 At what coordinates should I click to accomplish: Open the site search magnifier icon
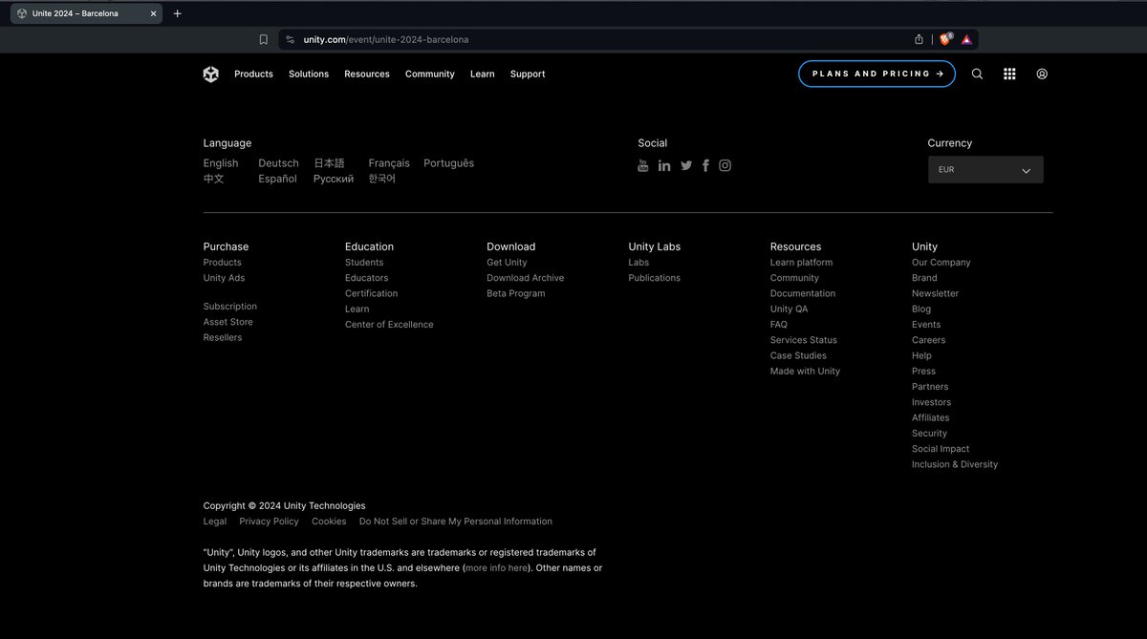point(977,74)
